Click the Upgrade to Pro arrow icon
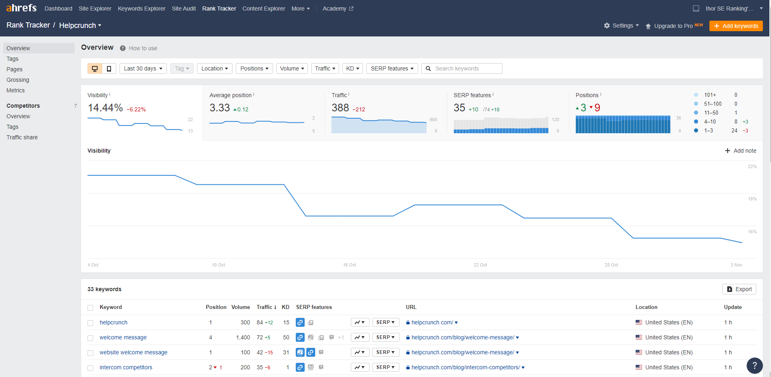Screen dimensions: 771x377 coord(648,26)
